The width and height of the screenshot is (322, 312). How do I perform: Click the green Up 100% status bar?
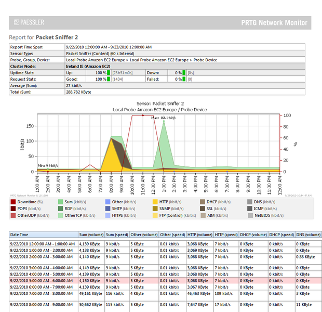point(109,73)
